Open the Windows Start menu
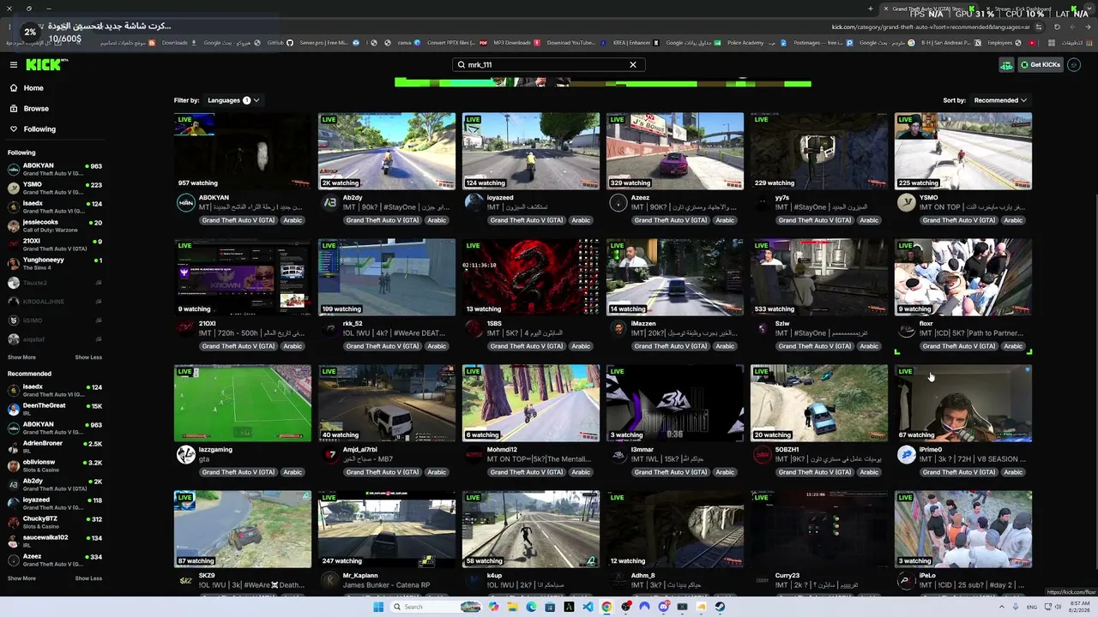The width and height of the screenshot is (1098, 617). point(378,607)
